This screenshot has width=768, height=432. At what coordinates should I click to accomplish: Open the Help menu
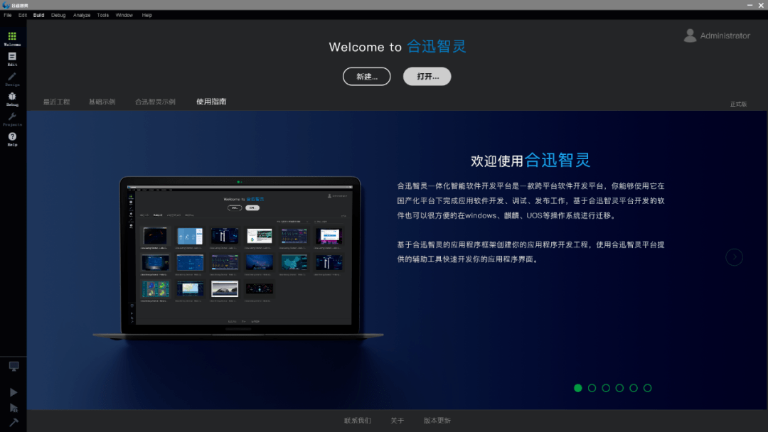coord(147,15)
